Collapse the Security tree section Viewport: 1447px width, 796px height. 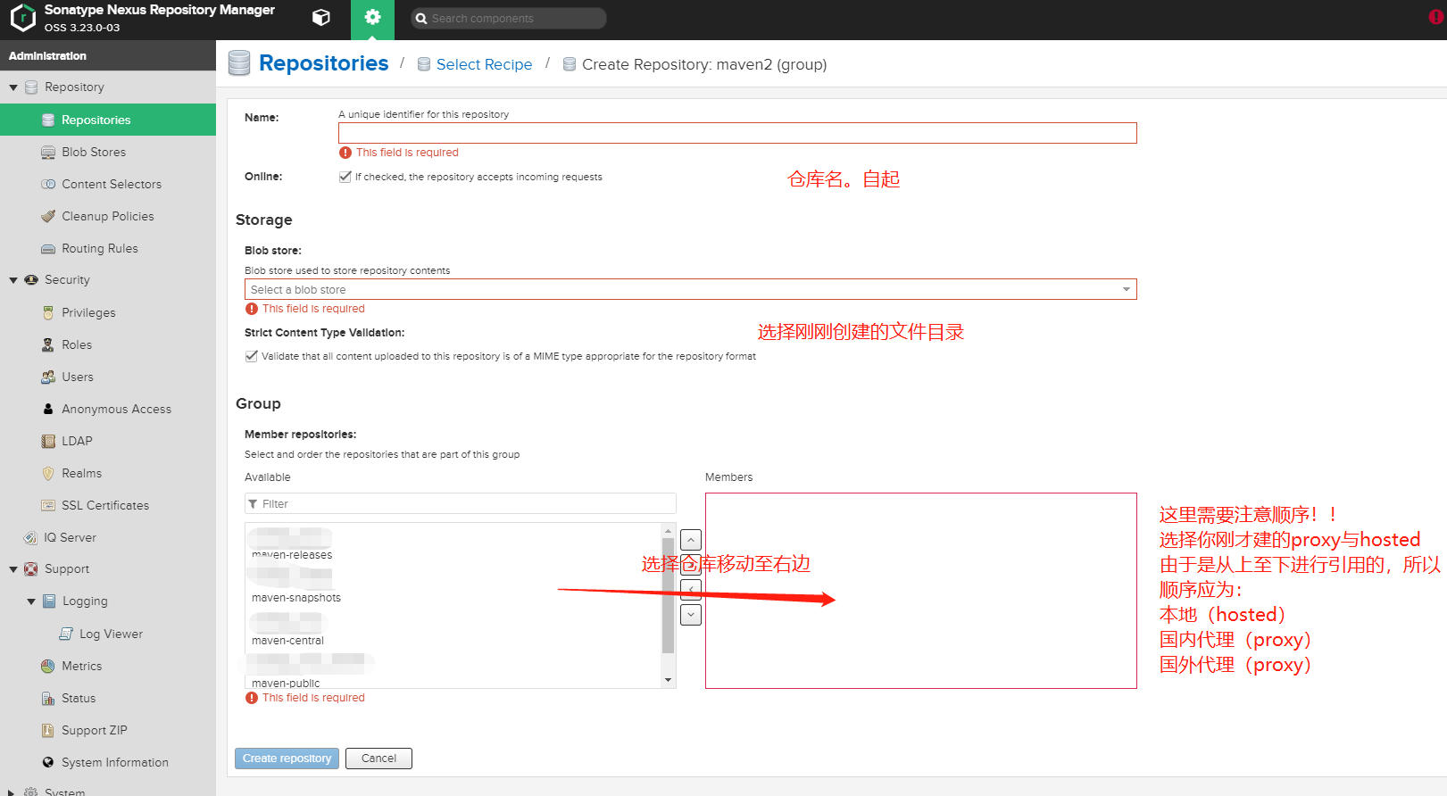coord(13,280)
